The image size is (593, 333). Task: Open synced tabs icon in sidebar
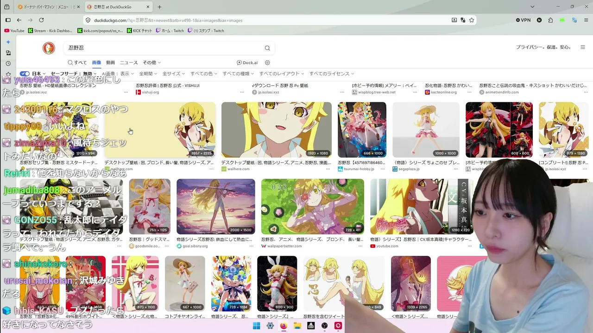tap(8, 53)
